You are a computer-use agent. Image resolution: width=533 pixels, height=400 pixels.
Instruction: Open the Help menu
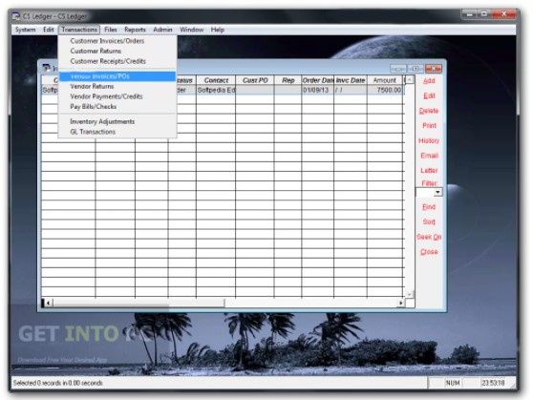click(x=218, y=30)
